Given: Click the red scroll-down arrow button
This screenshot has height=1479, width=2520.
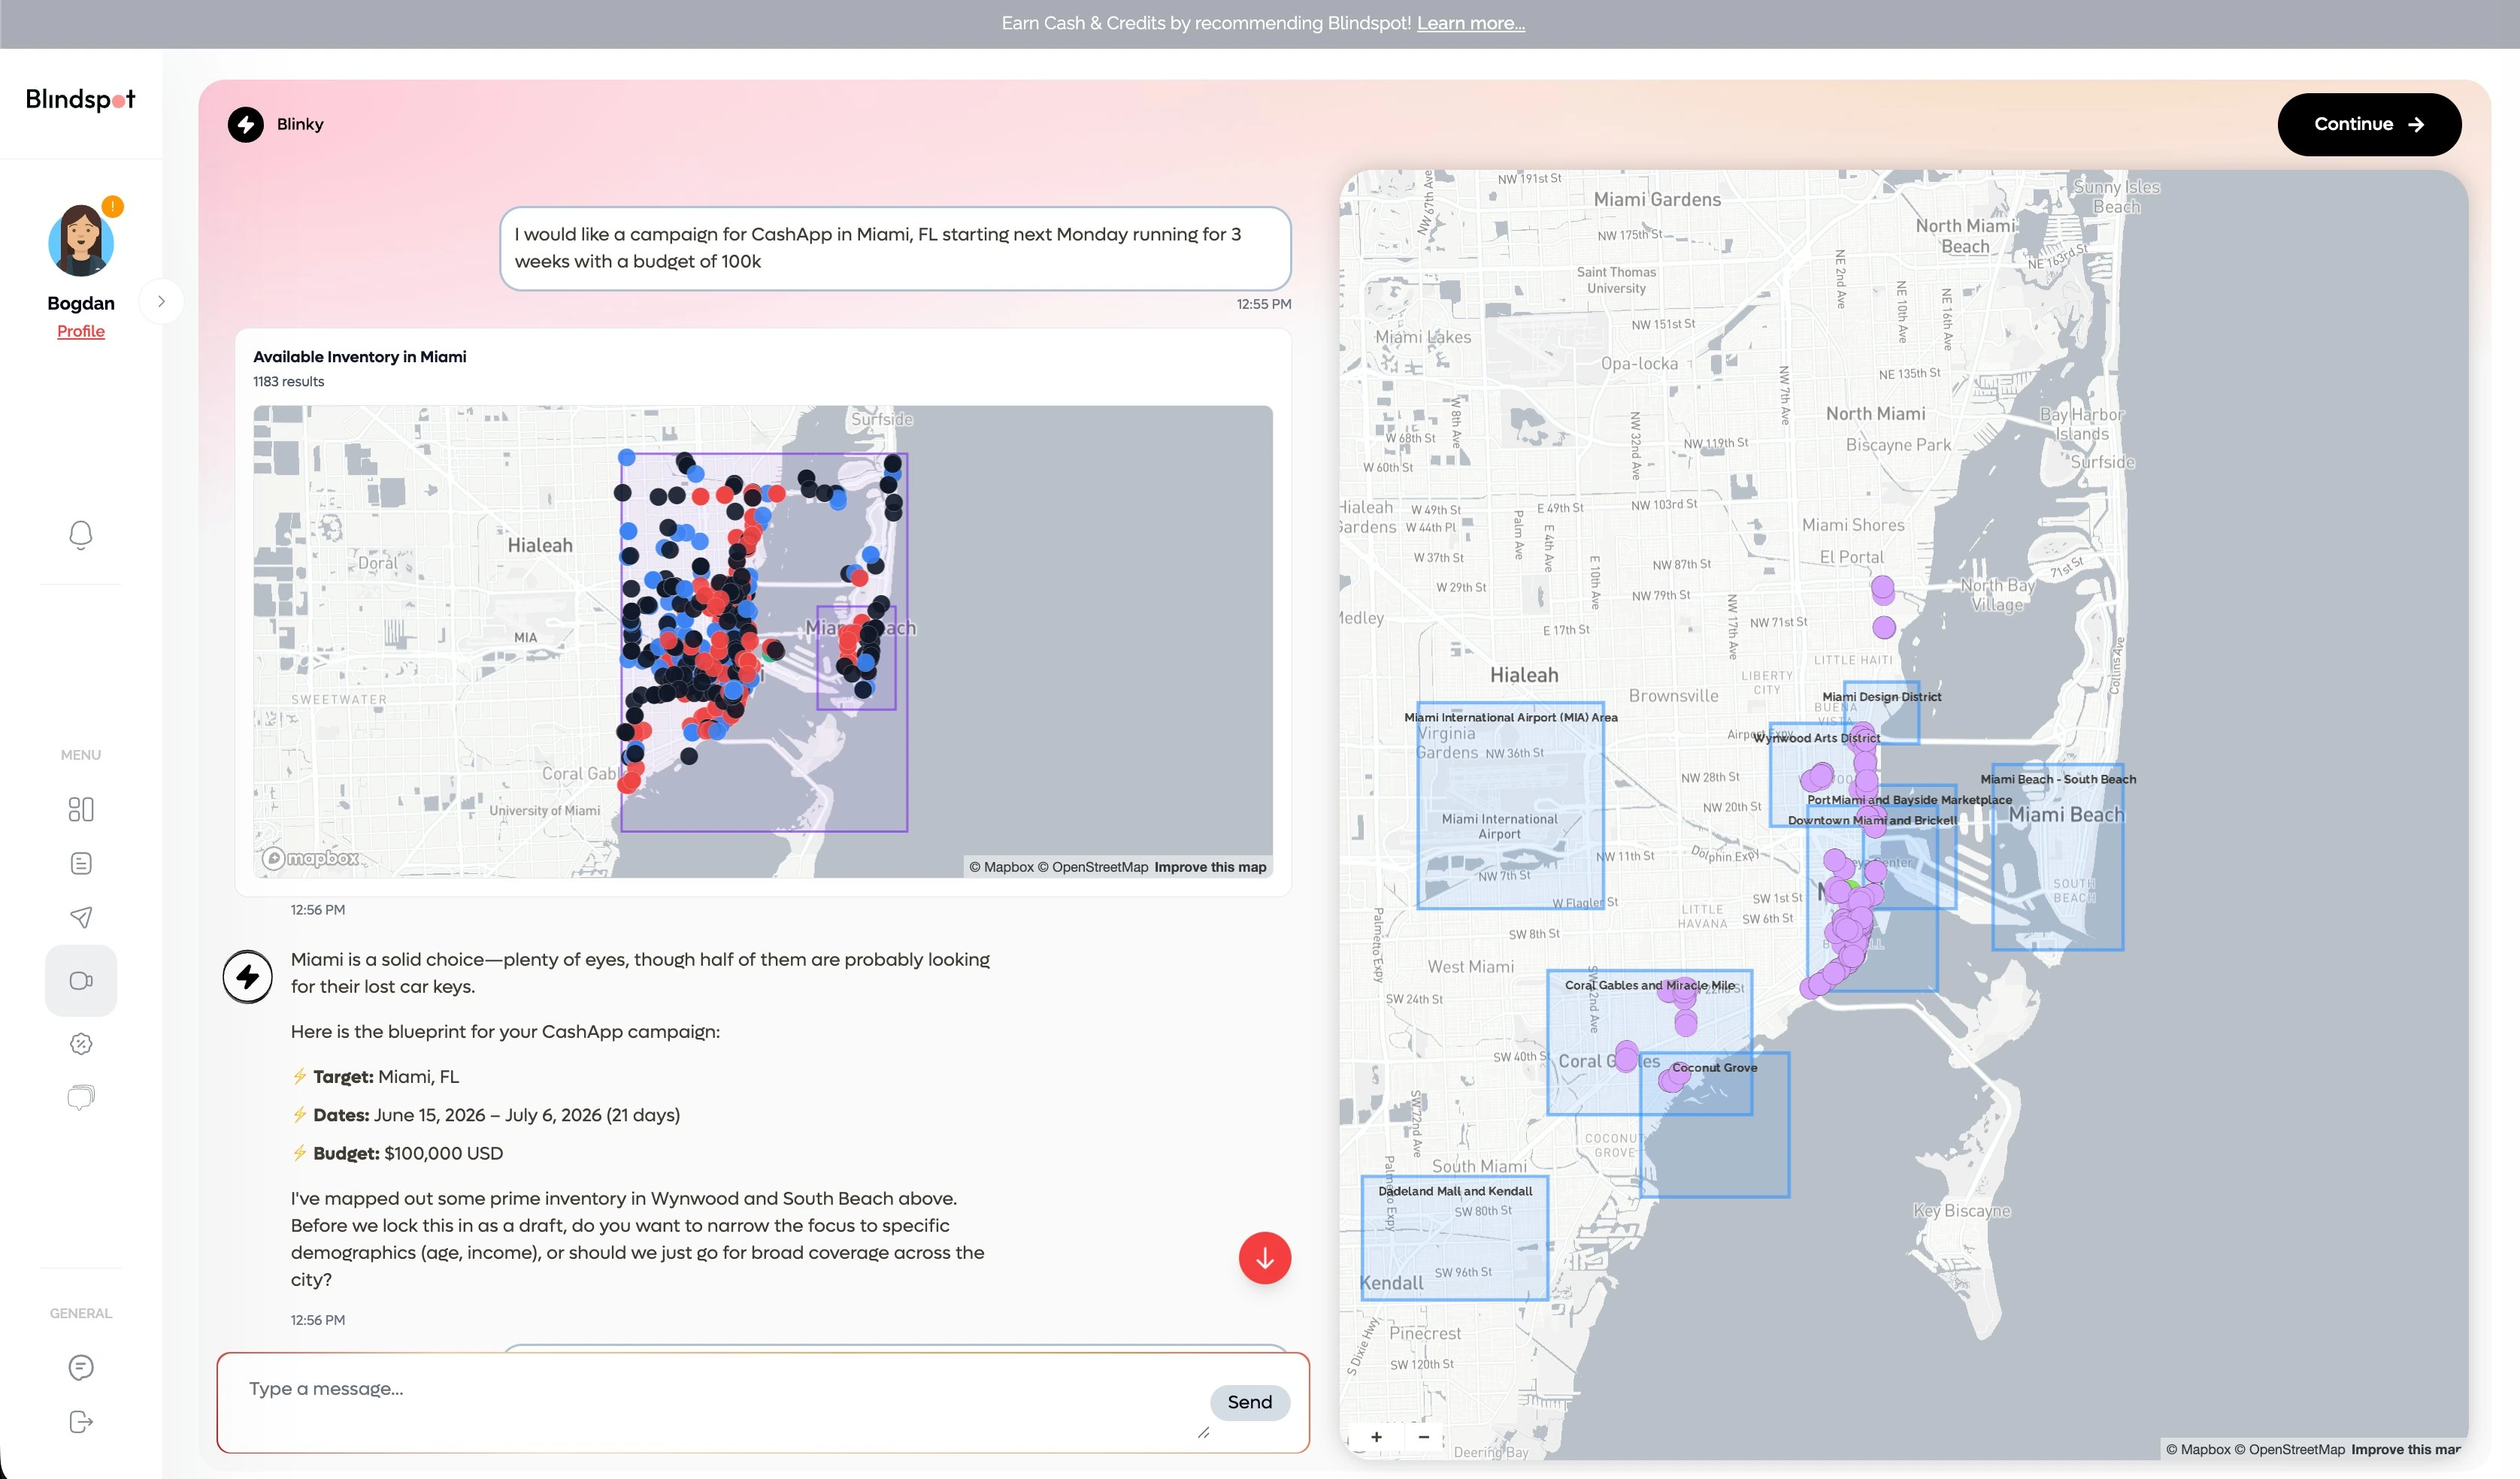Looking at the screenshot, I should click(1264, 1257).
